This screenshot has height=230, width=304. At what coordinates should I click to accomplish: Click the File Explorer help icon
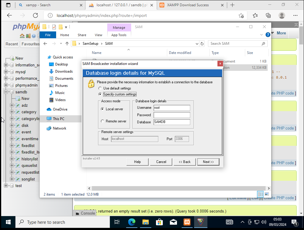tap(268, 35)
